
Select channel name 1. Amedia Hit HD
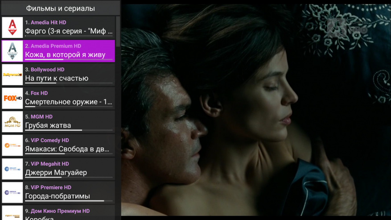pyautogui.click(x=45, y=22)
